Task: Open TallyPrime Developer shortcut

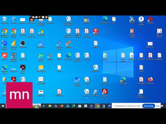Action: click(14, 57)
